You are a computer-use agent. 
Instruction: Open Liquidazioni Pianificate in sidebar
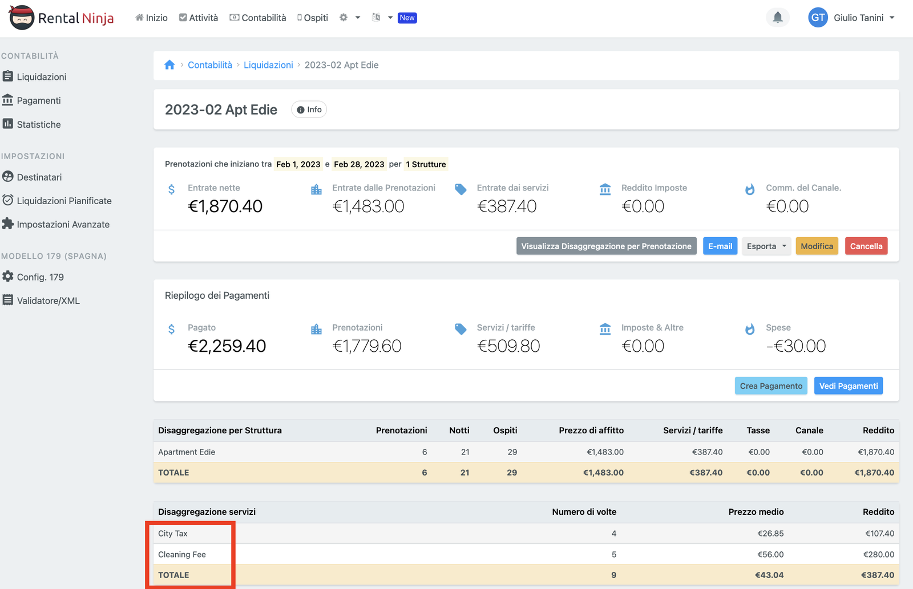coord(64,201)
